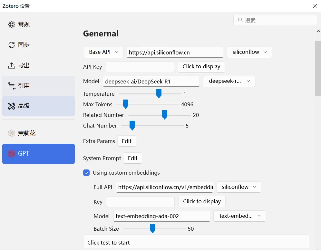
Task: Click Edit button for Extra Params
Action: point(127,141)
